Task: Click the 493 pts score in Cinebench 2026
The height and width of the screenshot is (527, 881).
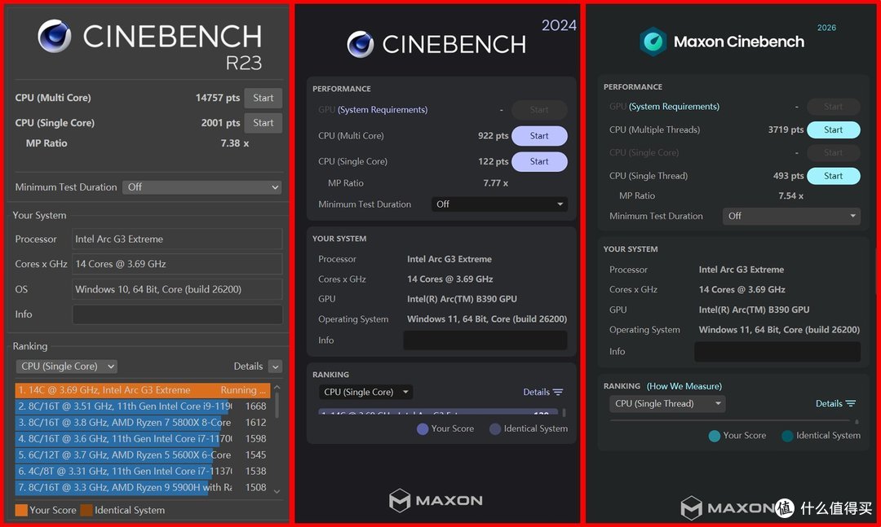Action: (x=788, y=176)
